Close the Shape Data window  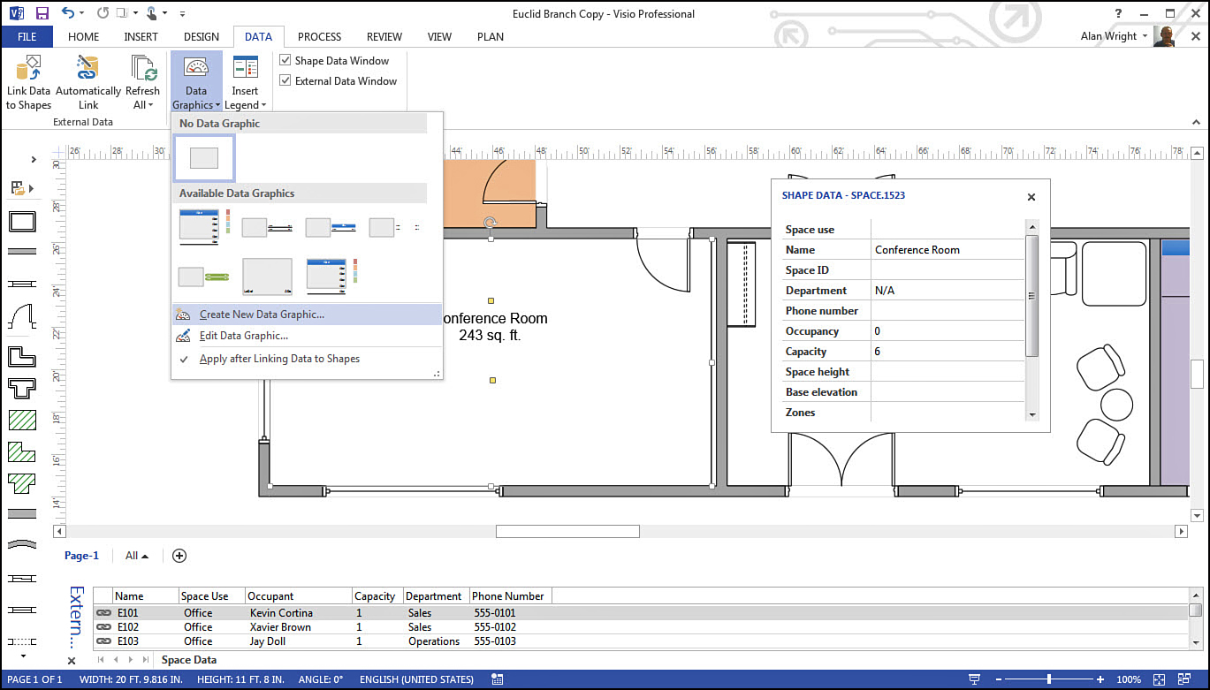point(1031,197)
